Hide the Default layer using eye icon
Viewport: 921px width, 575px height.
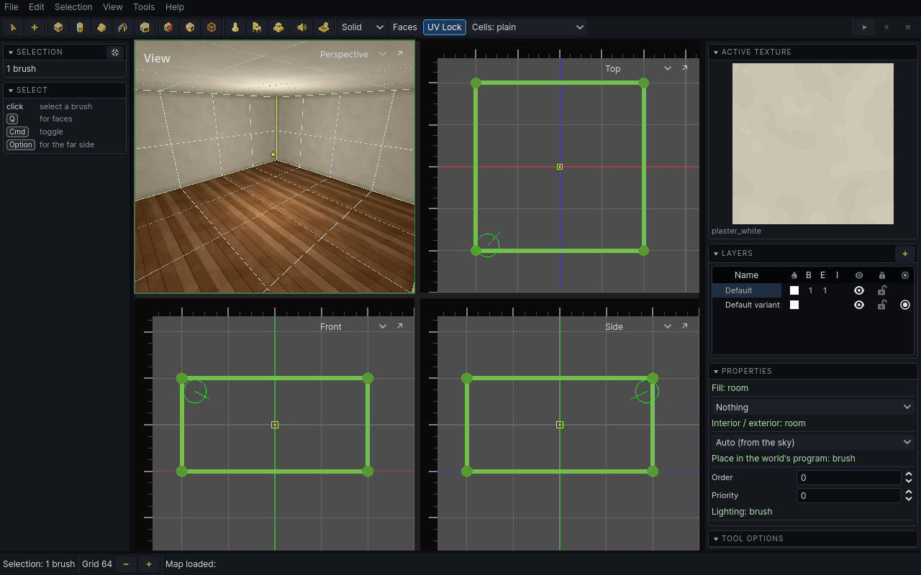pyautogui.click(x=859, y=290)
